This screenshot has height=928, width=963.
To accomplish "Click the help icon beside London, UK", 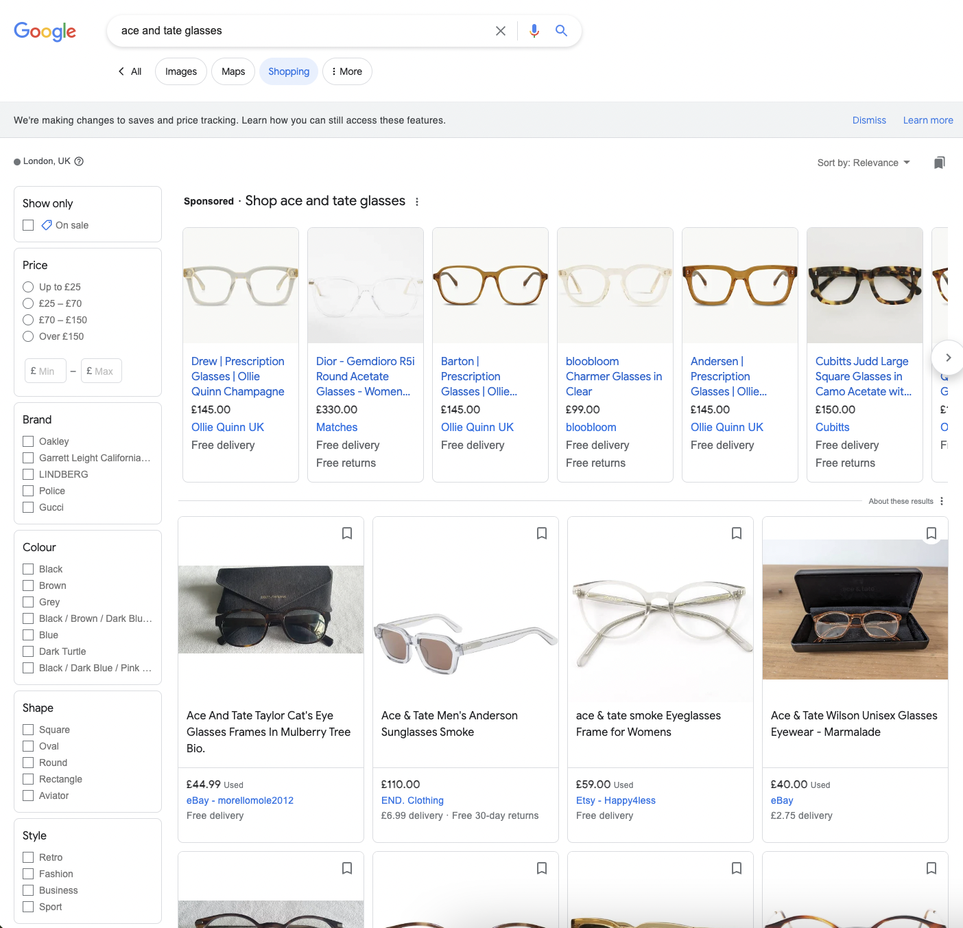I will click(x=79, y=161).
